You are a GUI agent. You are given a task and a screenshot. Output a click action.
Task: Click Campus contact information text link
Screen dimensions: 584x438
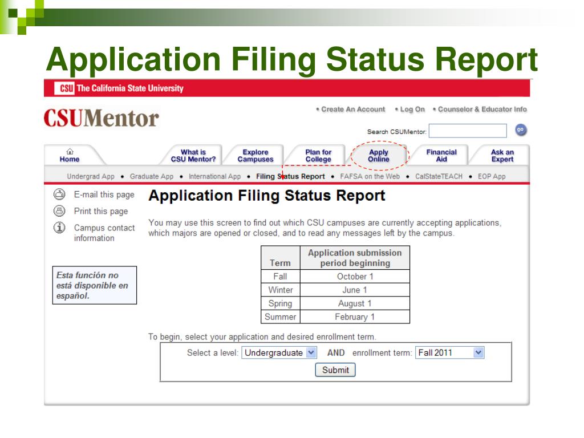(x=104, y=233)
